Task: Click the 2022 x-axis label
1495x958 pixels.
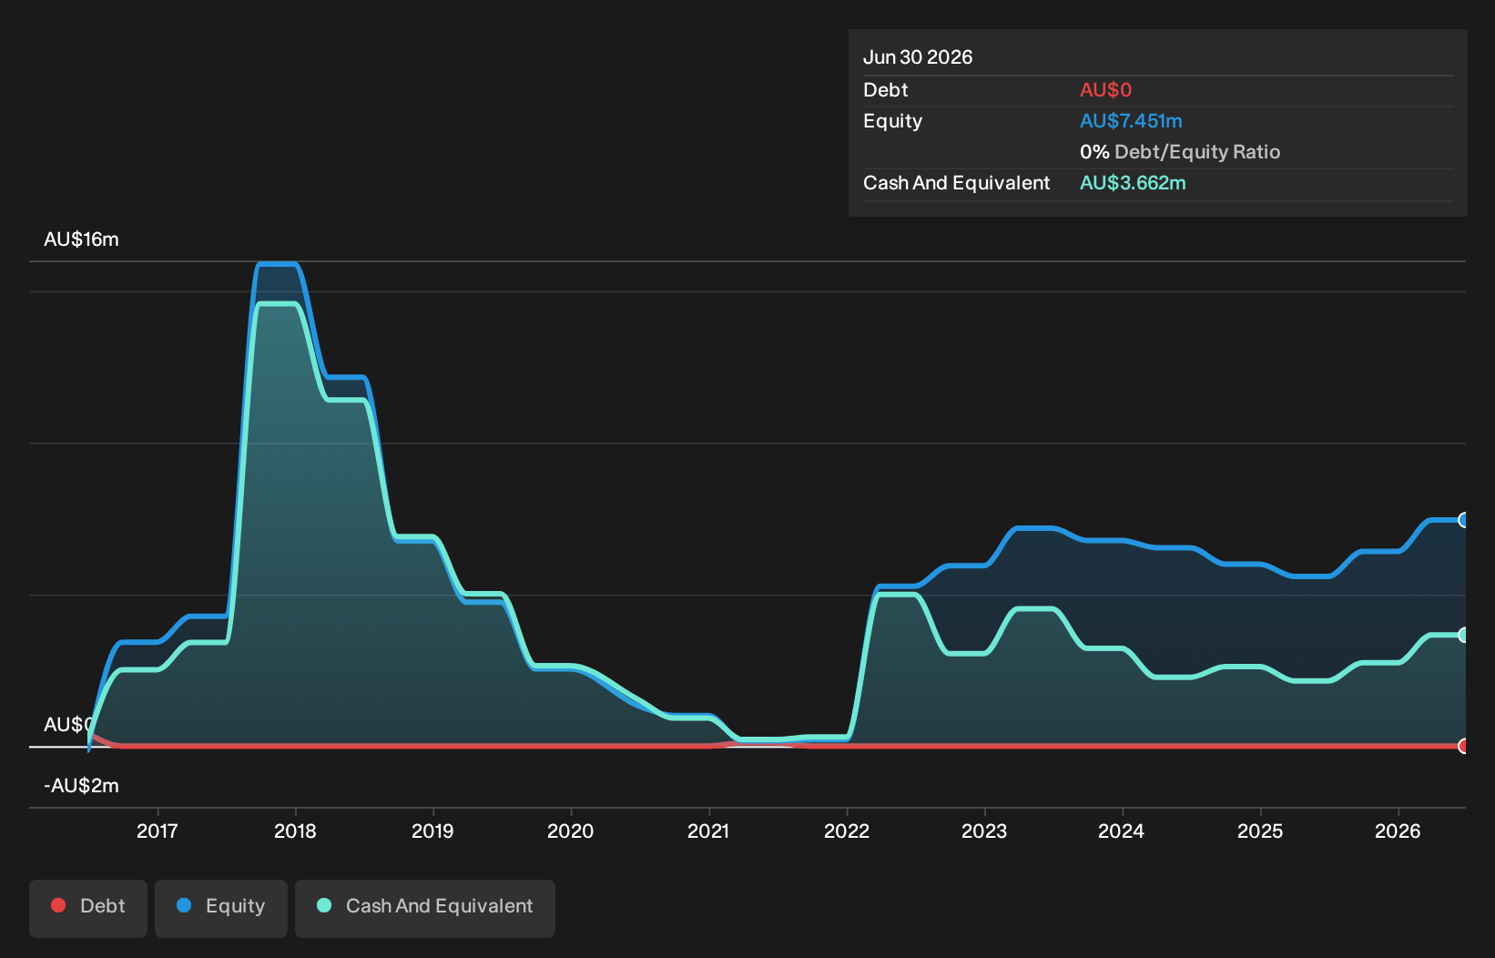Action: (x=847, y=831)
